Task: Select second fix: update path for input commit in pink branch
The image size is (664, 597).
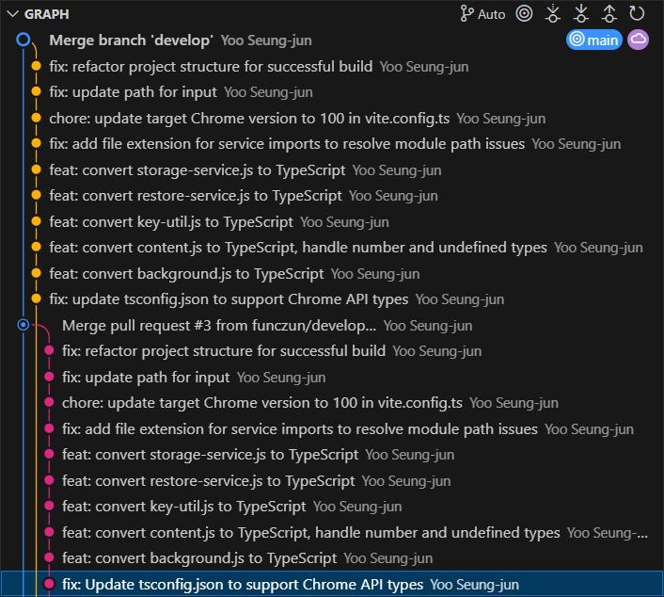Action: [x=332, y=377]
